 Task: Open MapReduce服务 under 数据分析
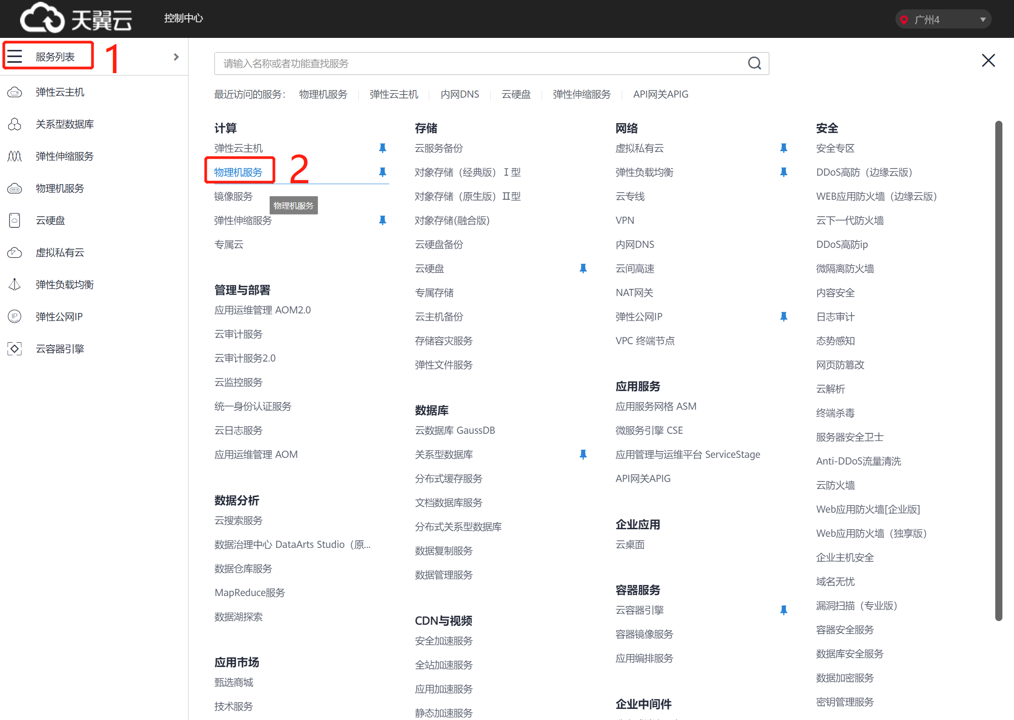click(x=250, y=592)
